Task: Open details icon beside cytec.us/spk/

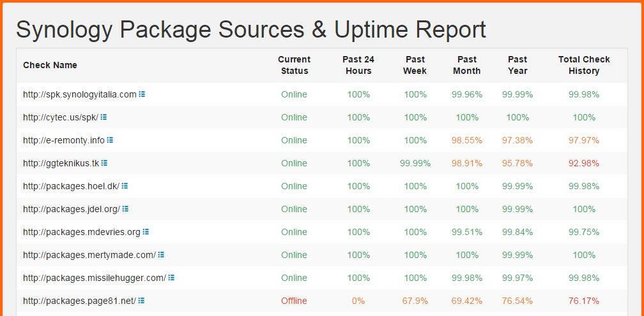Action: point(103,117)
